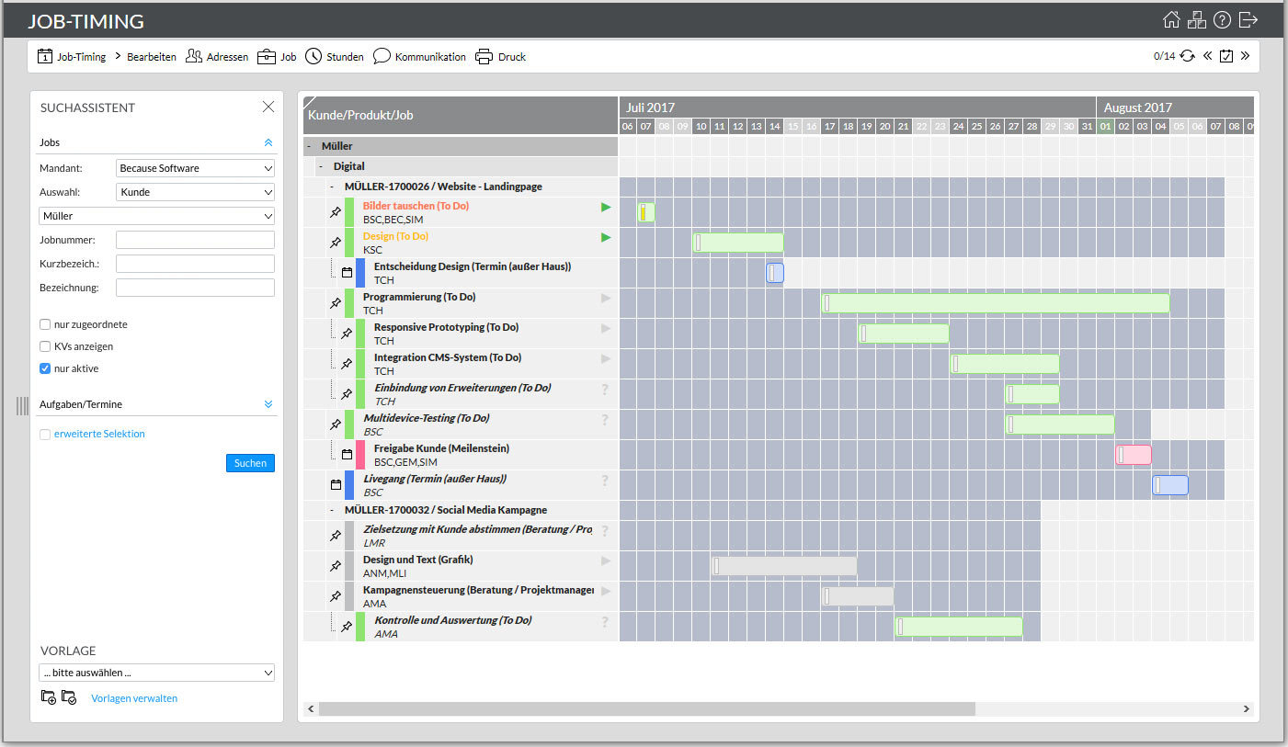Open the Adressen toolbar icon
Screen dimensions: 1288x747
(194, 56)
